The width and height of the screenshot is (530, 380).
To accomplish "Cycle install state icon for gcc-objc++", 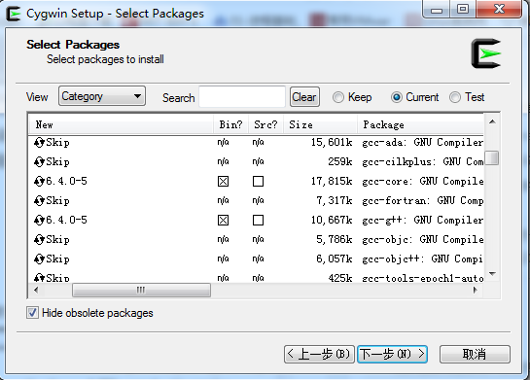I will tap(39, 259).
